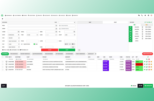The width and height of the screenshot is (154, 101).
Task: Click the phone call icon in header
Action: click(142, 15)
